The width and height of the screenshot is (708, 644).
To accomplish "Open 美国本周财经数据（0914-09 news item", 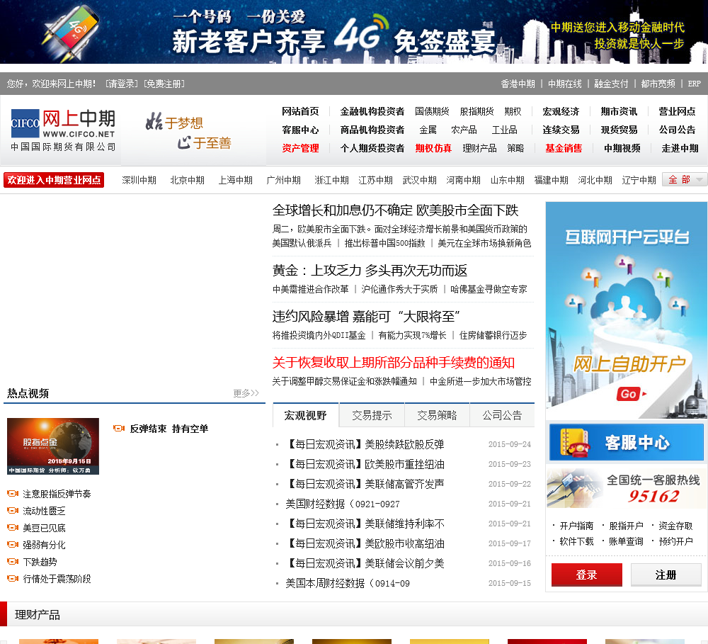I will coord(348,584).
